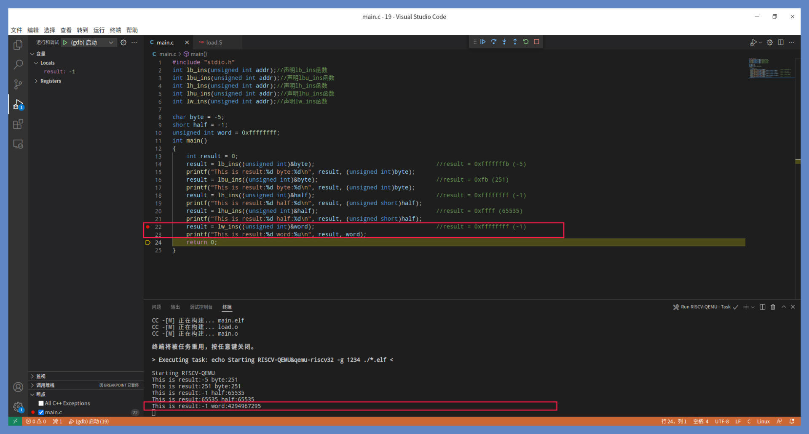Viewport: 809px width, 434px height.
Task: Click the Step Over debug icon
Action: (x=493, y=42)
